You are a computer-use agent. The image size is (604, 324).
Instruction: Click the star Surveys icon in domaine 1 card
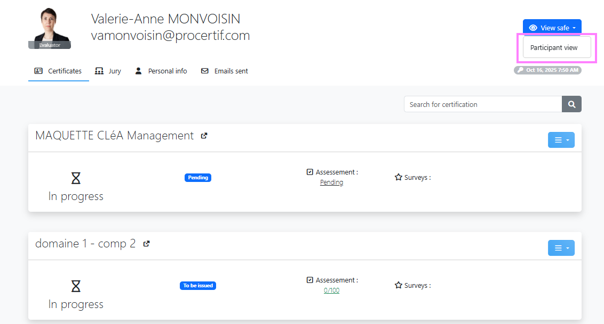tap(398, 285)
